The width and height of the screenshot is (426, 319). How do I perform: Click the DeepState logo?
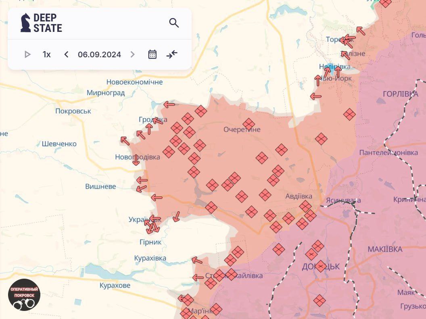click(x=41, y=23)
